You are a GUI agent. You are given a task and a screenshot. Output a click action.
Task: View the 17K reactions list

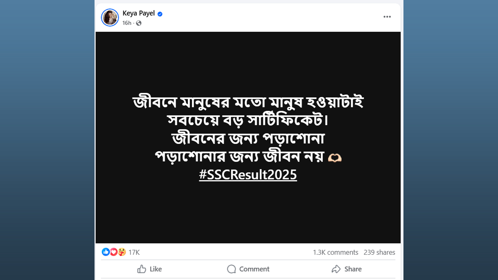pos(134,252)
